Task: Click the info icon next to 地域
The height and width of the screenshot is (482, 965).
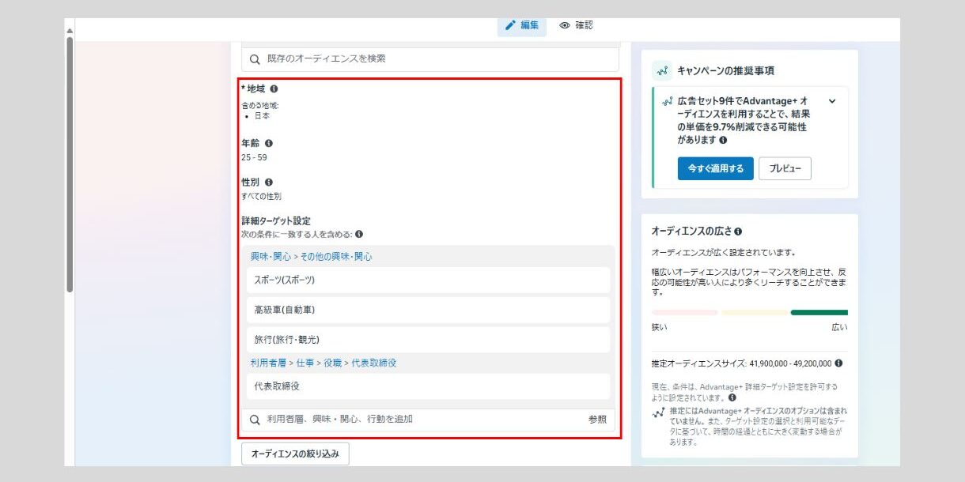Action: tap(274, 89)
